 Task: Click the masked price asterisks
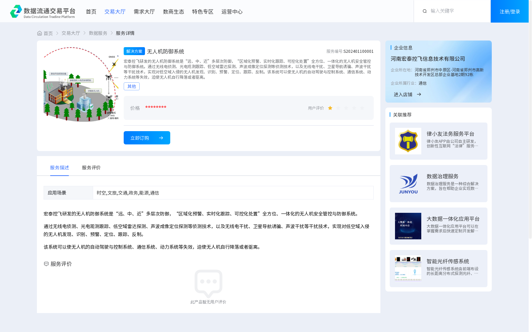coord(156,107)
